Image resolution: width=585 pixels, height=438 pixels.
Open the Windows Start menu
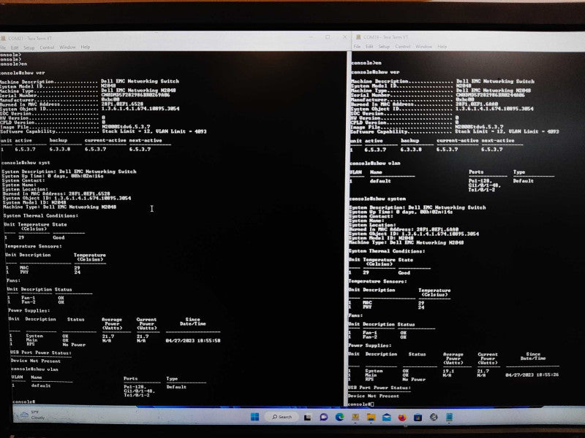[x=254, y=416]
